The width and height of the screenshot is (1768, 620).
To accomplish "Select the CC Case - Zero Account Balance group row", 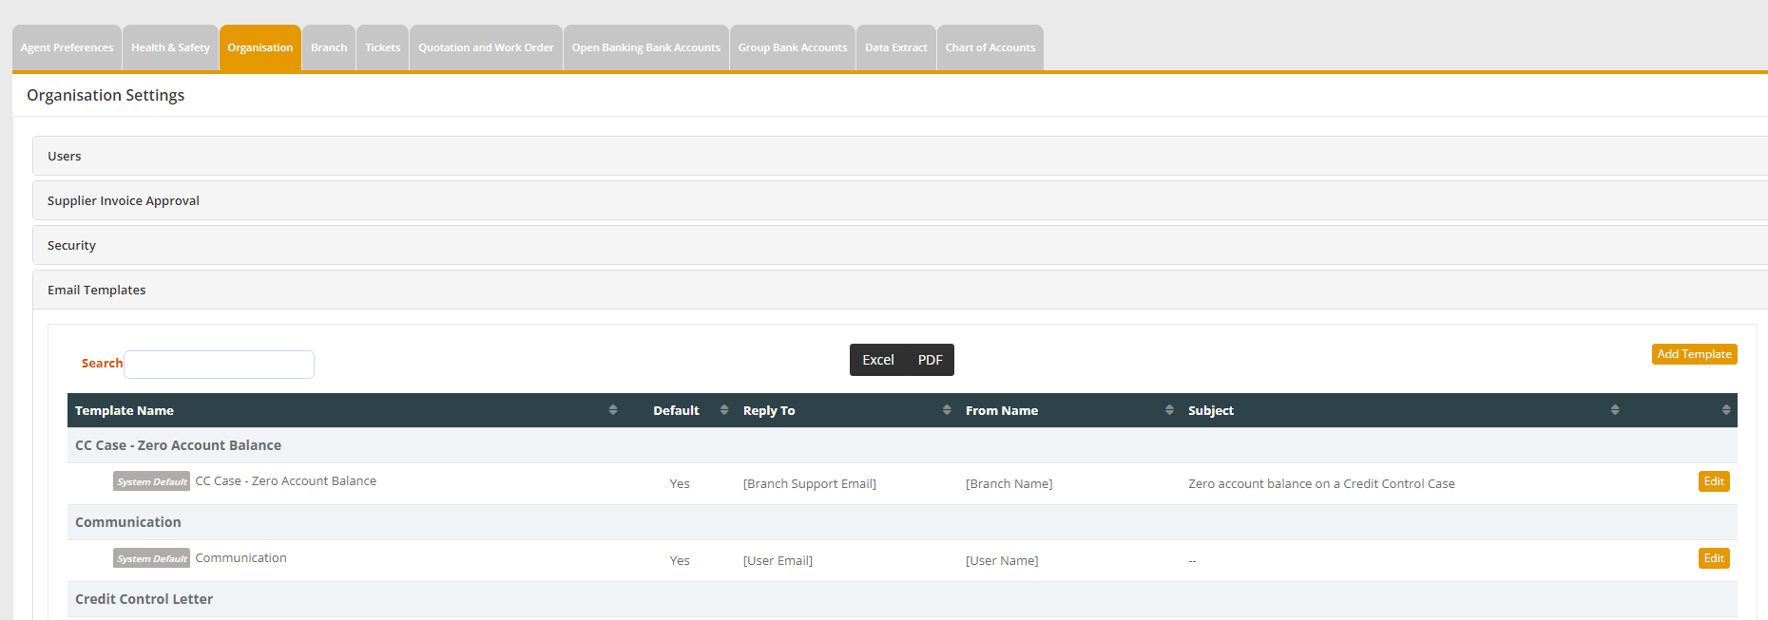I will click(902, 445).
